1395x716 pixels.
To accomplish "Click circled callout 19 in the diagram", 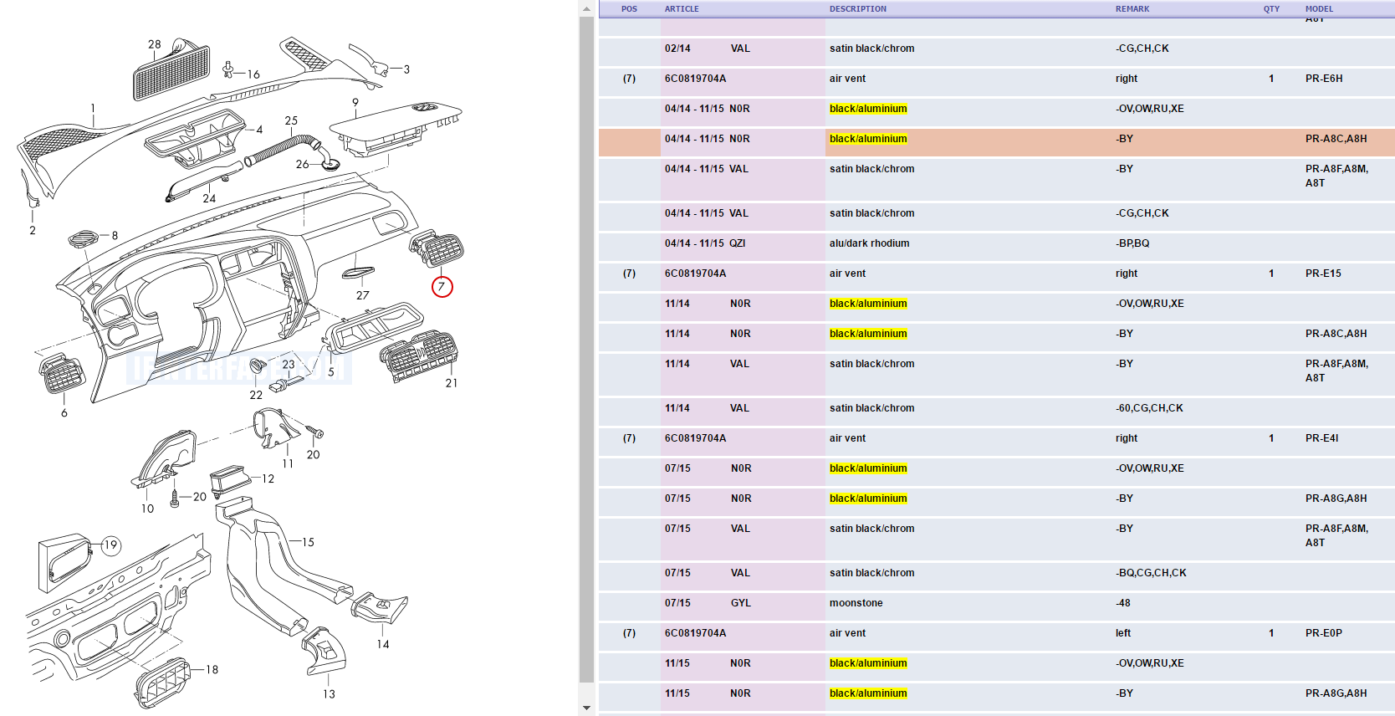I will (110, 545).
